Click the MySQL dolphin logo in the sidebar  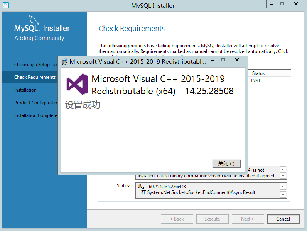tap(34, 20)
